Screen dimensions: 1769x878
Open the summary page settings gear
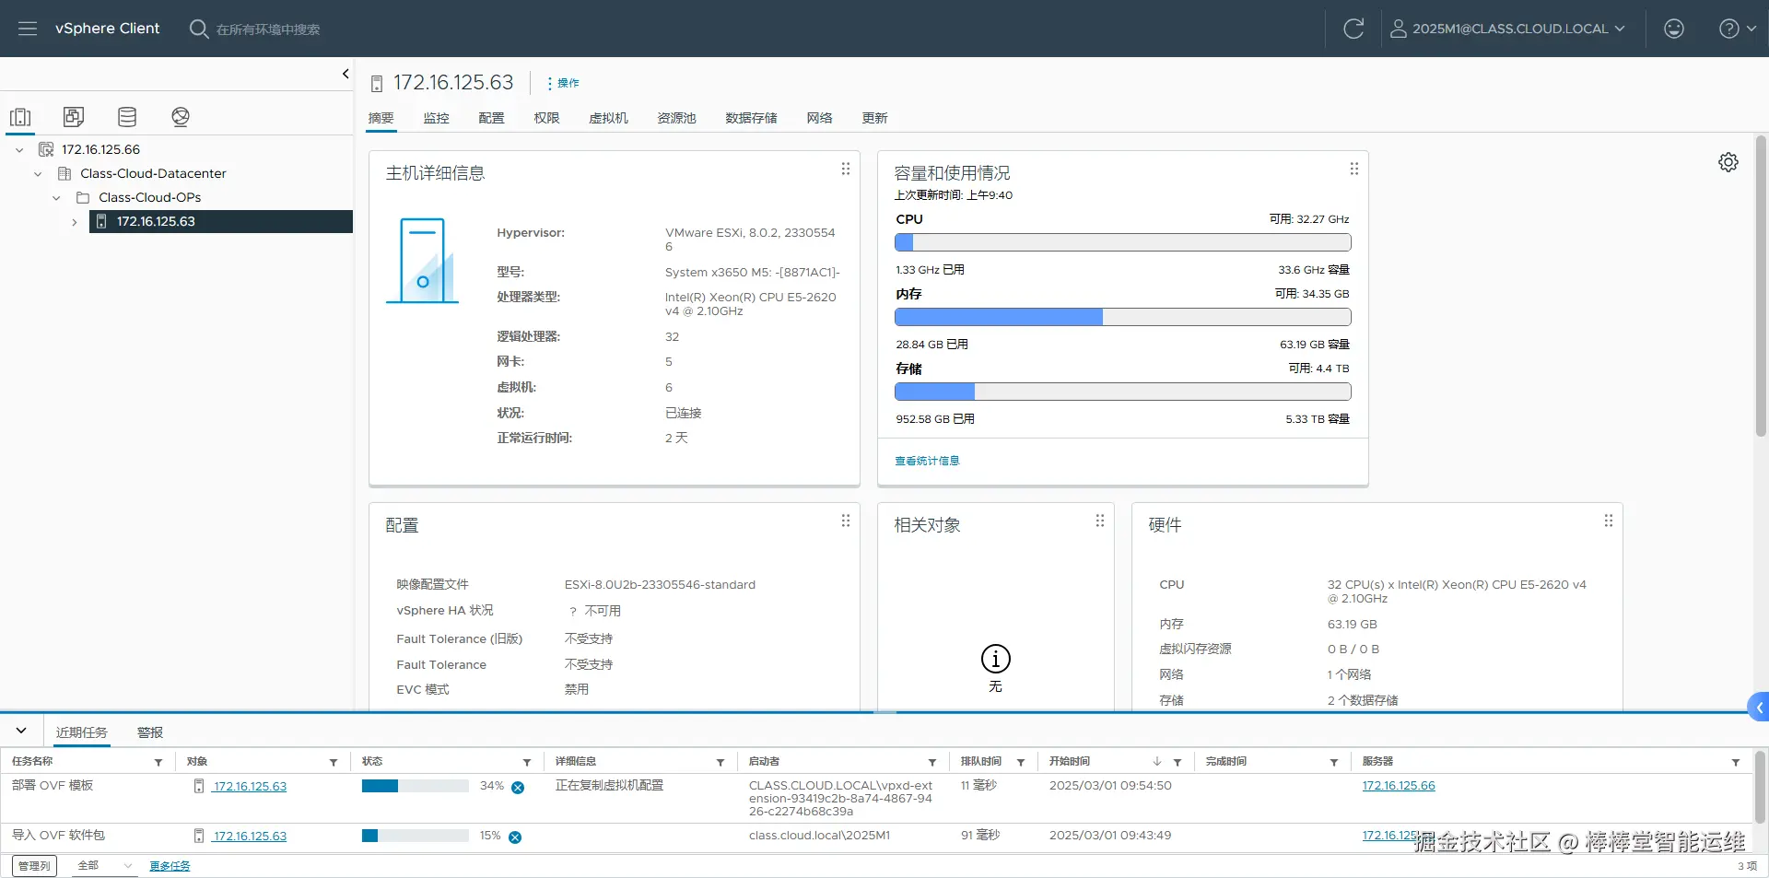1728,162
